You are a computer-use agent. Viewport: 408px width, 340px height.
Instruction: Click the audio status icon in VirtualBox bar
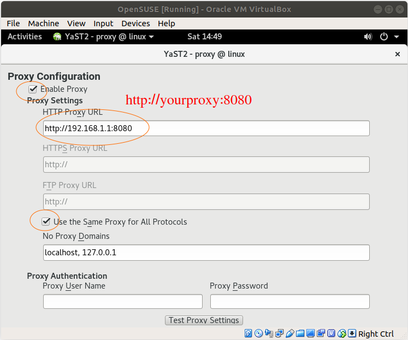(x=269, y=333)
